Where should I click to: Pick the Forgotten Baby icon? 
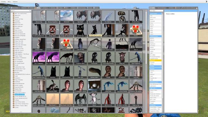pyautogui.click(x=80, y=58)
